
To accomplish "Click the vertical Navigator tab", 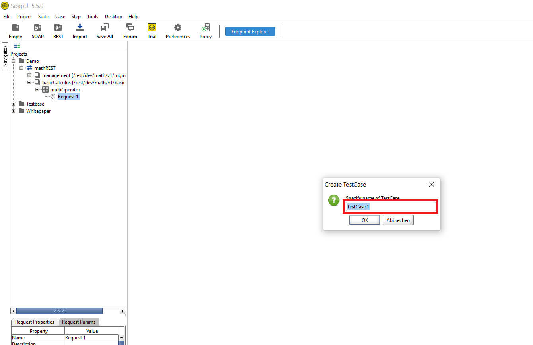I will tap(5, 56).
